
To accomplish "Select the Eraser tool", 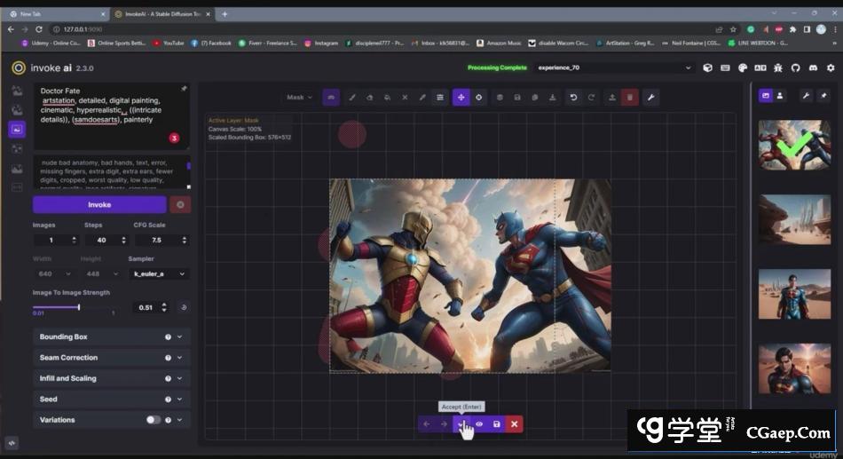I will [370, 98].
